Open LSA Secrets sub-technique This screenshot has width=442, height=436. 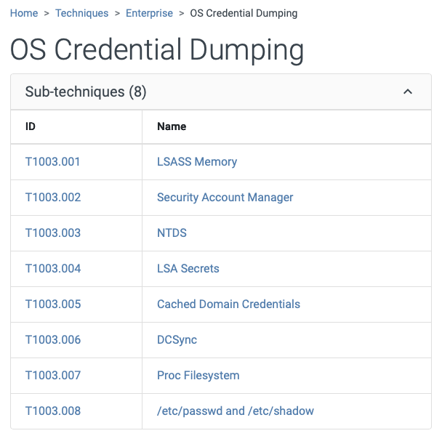188,268
